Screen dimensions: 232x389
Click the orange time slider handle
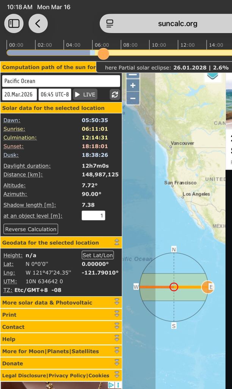(103, 54)
